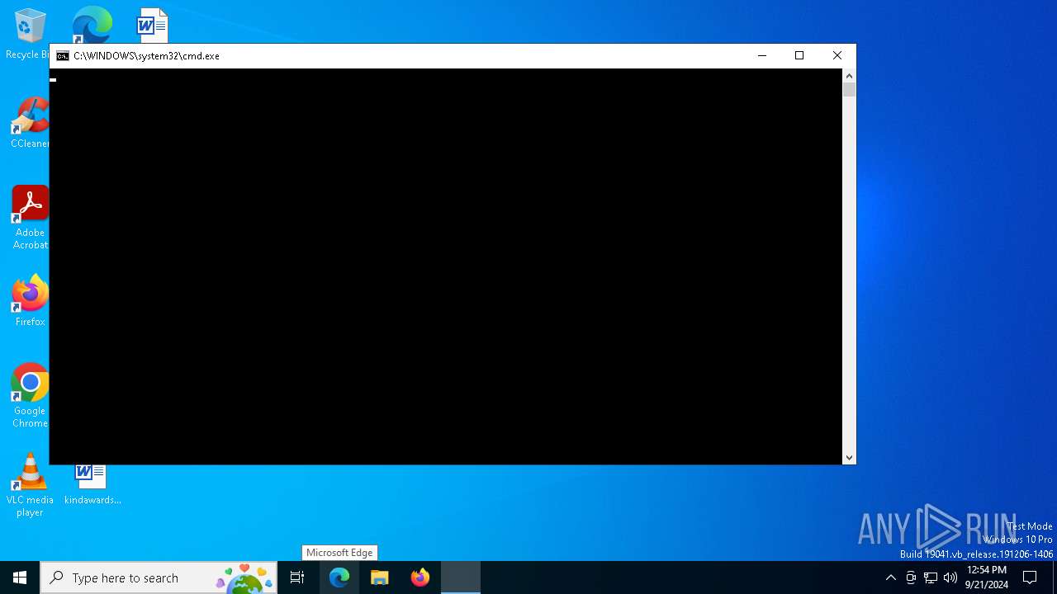Open File Explorer from the taskbar

380,577
